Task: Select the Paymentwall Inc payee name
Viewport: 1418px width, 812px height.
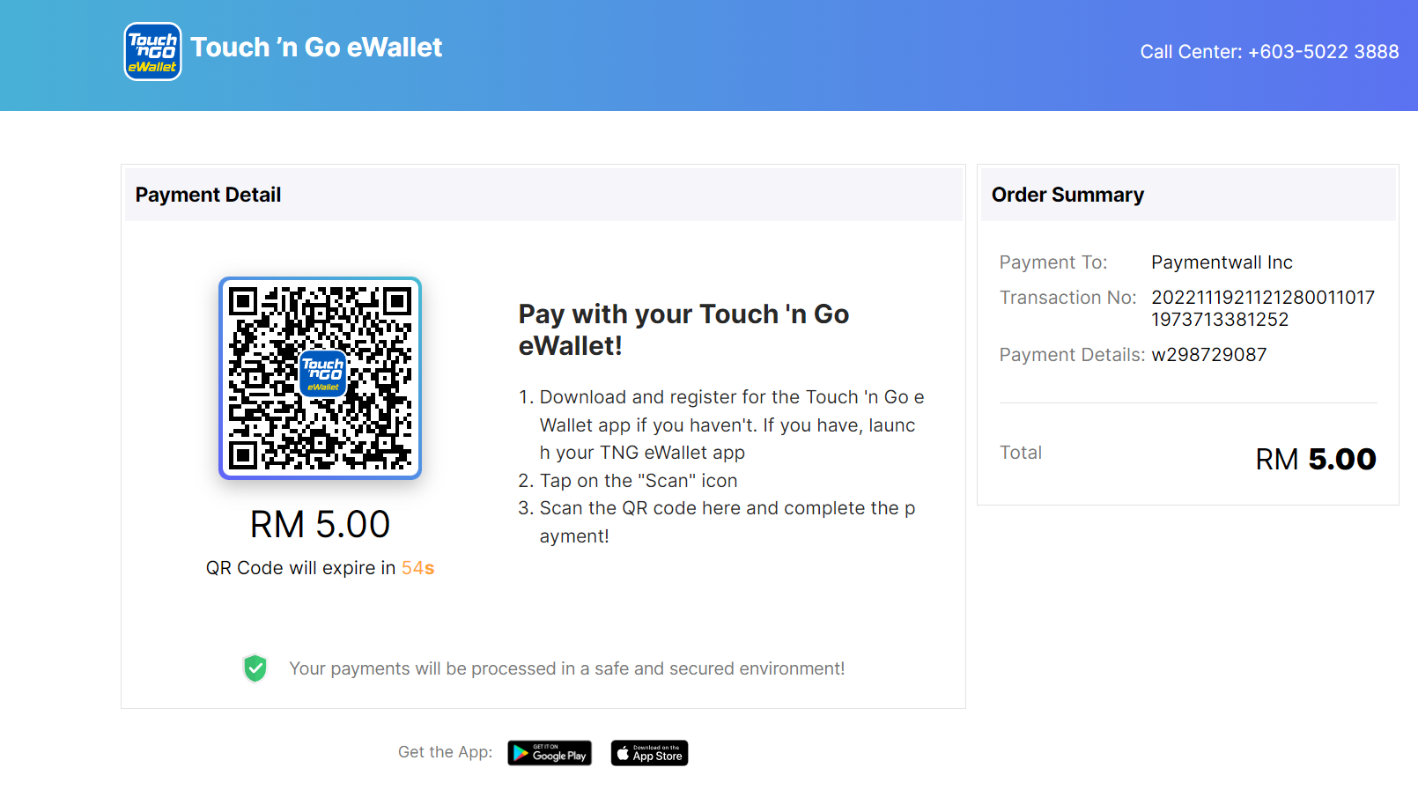Action: pyautogui.click(x=1222, y=262)
